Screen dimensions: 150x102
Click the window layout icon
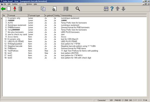pyautogui.click(x=106, y=9)
